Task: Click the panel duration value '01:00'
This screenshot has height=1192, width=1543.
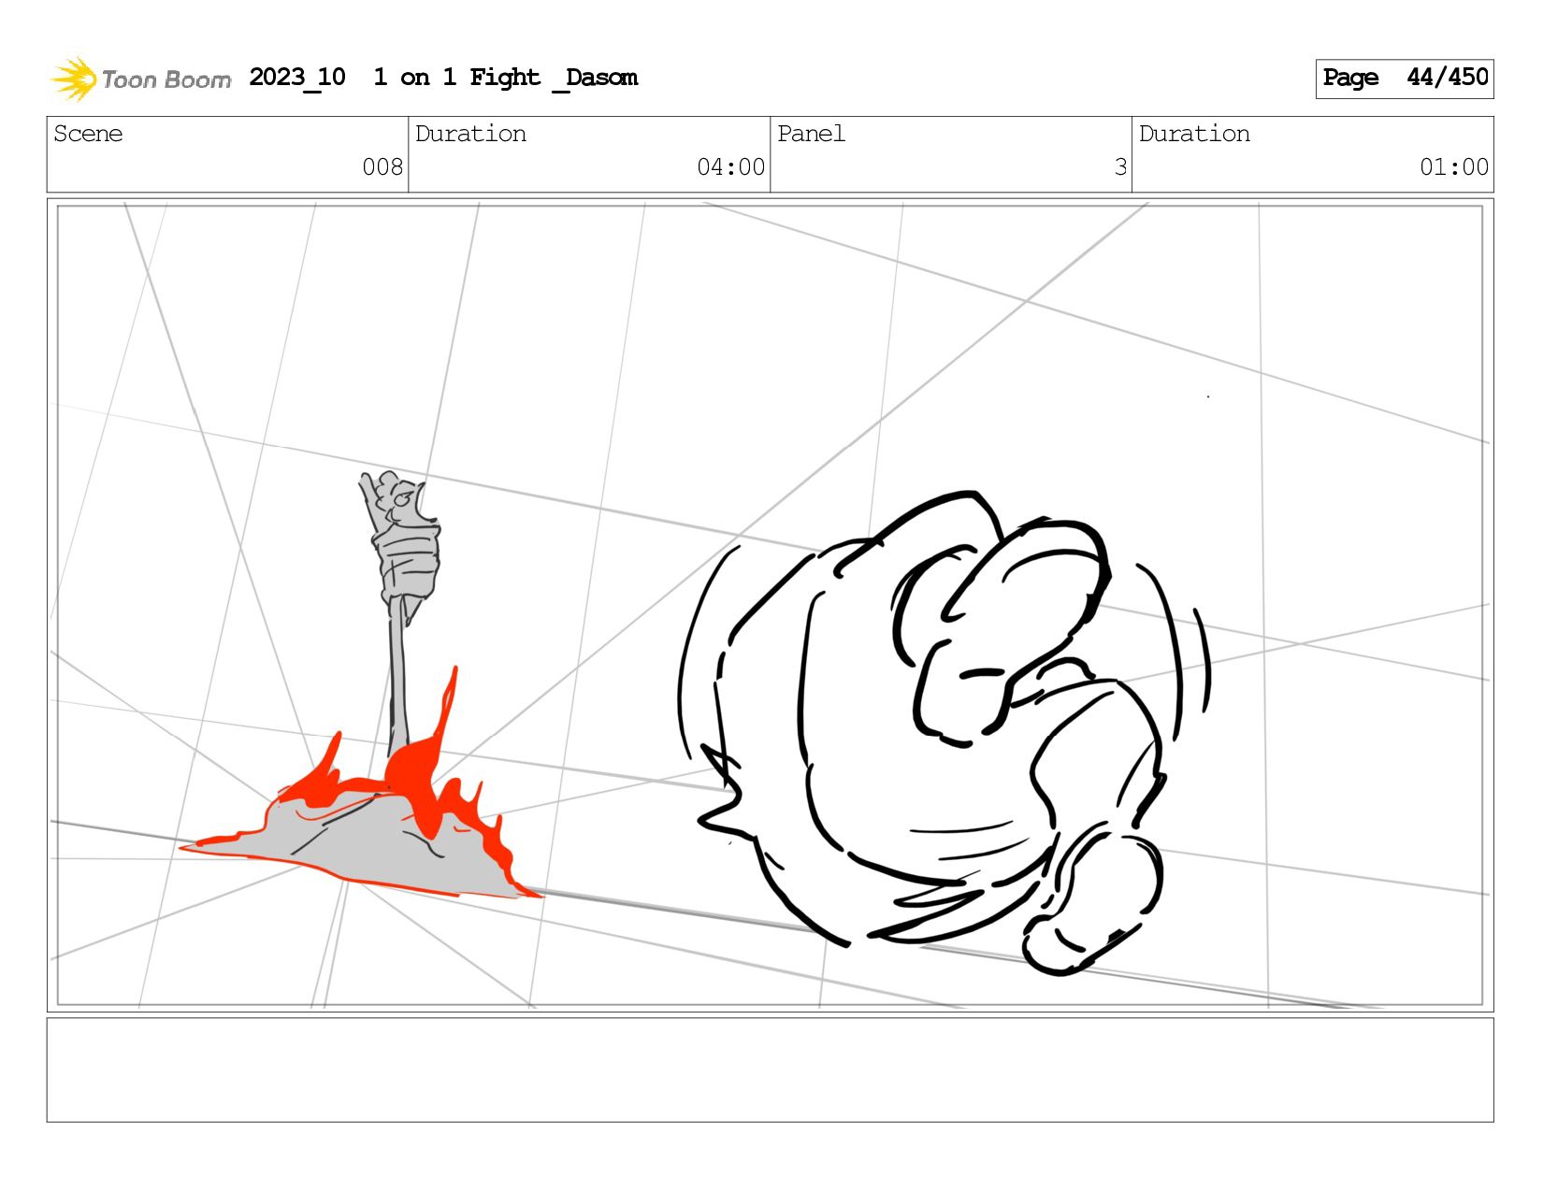Action: click(x=1454, y=167)
